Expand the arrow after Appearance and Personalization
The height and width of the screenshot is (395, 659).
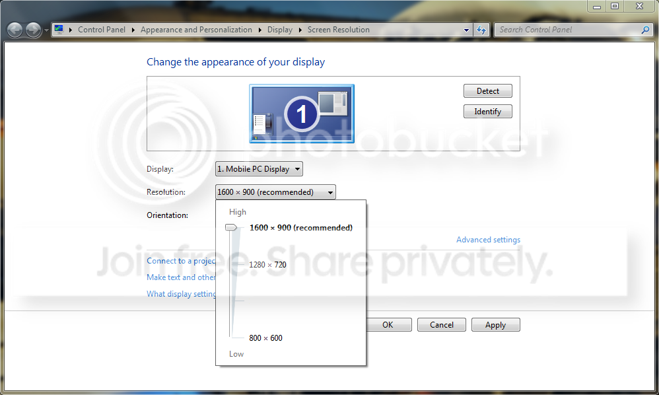coord(260,30)
